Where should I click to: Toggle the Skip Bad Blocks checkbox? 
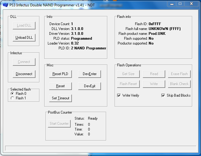click(x=163, y=95)
